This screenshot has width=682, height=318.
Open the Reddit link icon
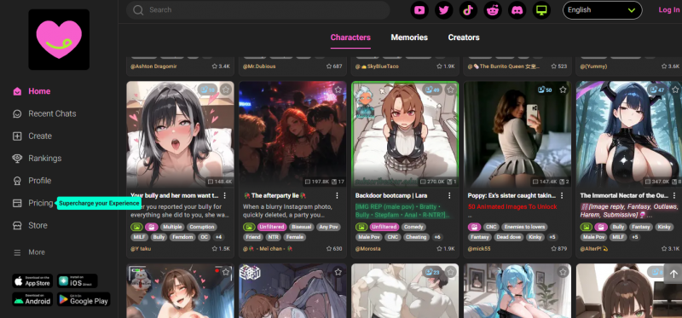493,10
